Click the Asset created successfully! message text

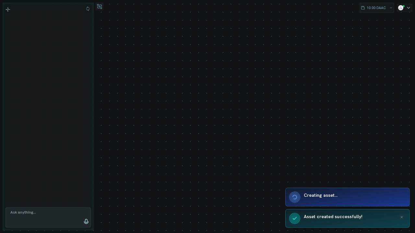coord(333,216)
